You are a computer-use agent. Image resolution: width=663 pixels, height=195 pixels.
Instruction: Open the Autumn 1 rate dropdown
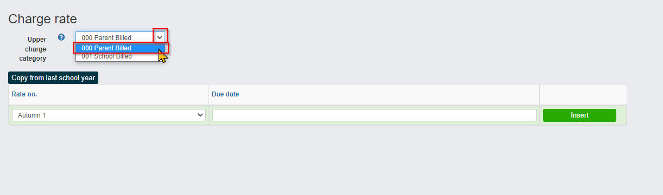click(x=109, y=115)
